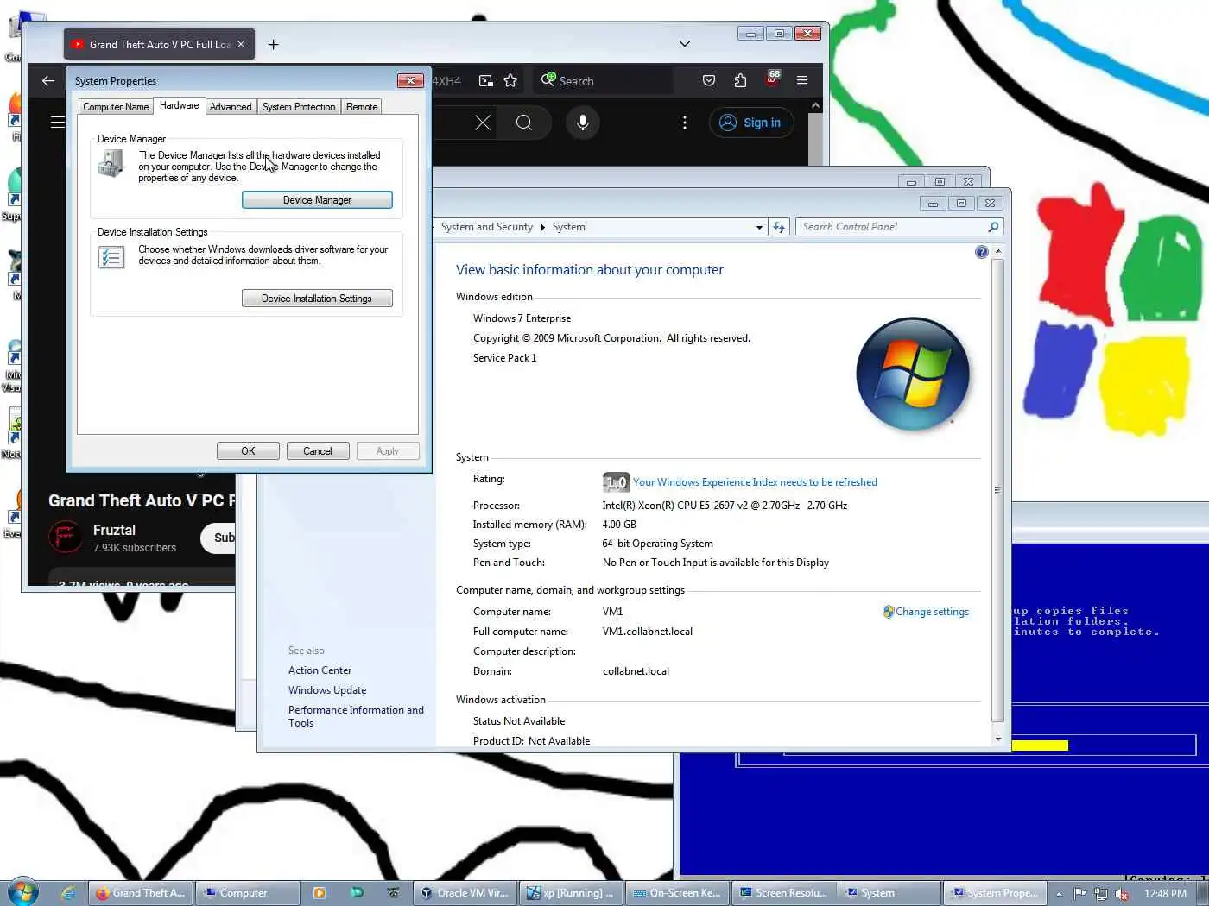The height and width of the screenshot is (906, 1209).
Task: Open the Fruztal channel name link
Action: [x=114, y=530]
